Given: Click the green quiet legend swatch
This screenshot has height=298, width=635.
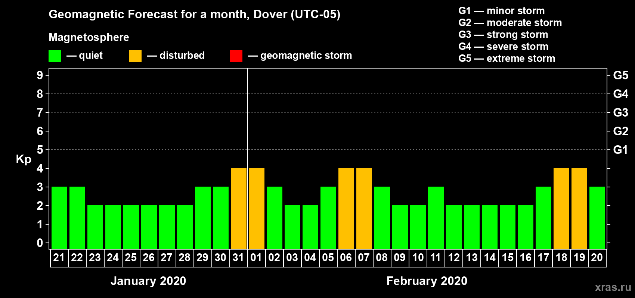Looking at the screenshot, I should tap(55, 56).
